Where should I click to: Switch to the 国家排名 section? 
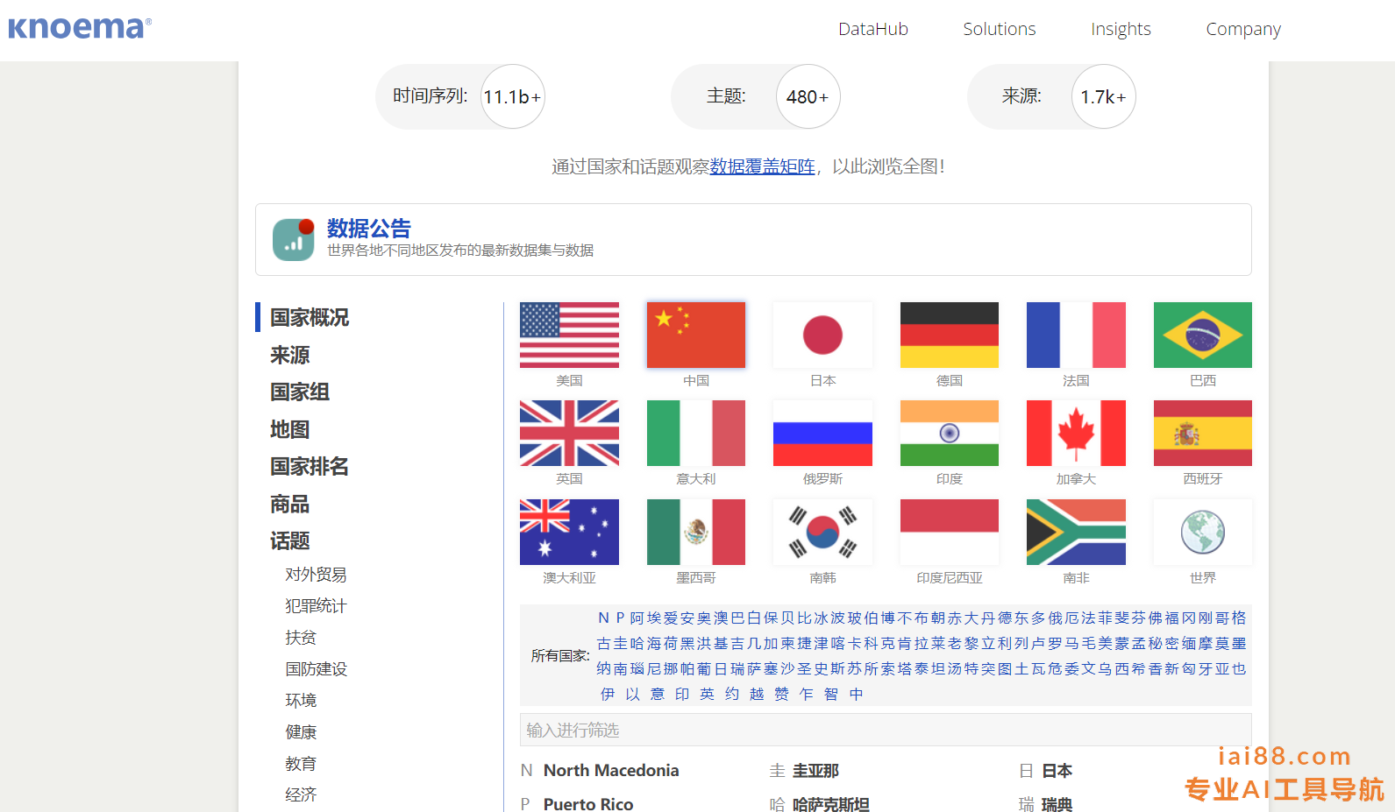click(x=309, y=467)
